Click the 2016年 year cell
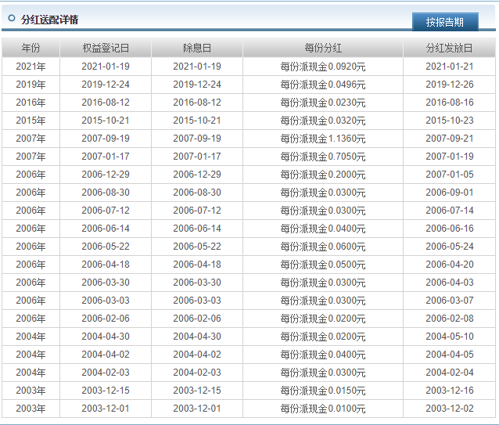 click(x=31, y=103)
